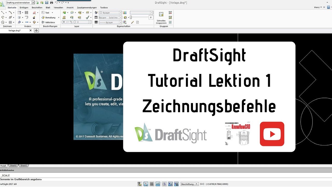Open the Beschriften ribbon tab
The height and width of the screenshot is (187, 332).
(37, 8)
